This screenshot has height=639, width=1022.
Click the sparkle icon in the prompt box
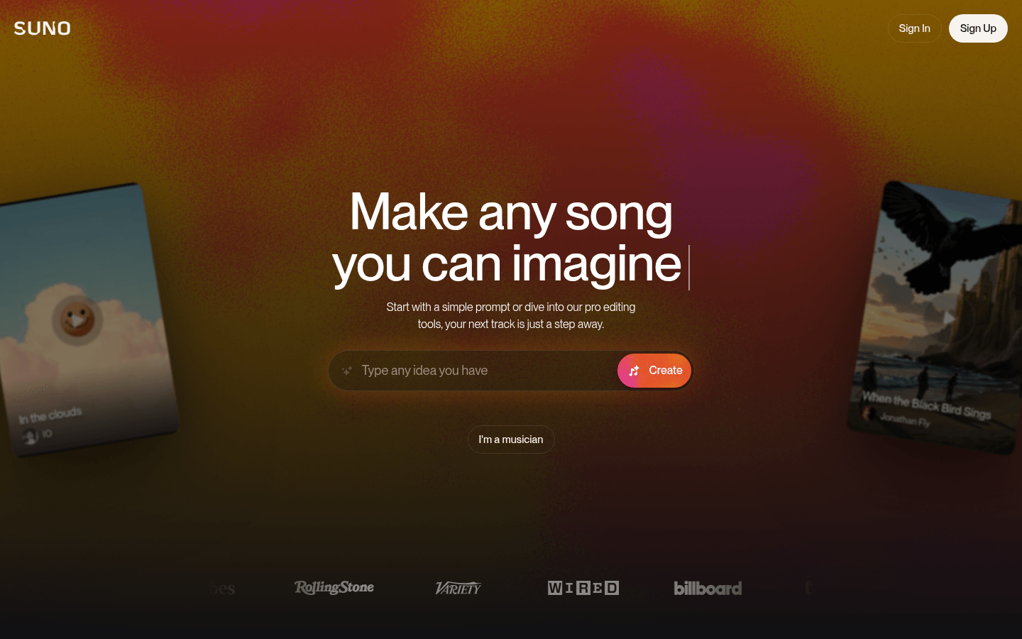[x=347, y=371]
